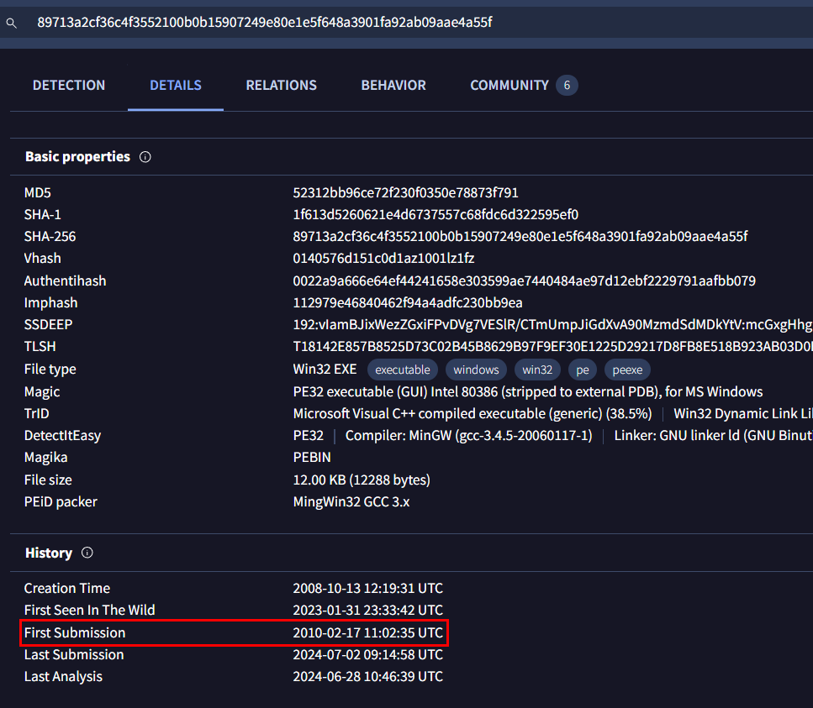Click the Community count badge 6

coord(567,86)
